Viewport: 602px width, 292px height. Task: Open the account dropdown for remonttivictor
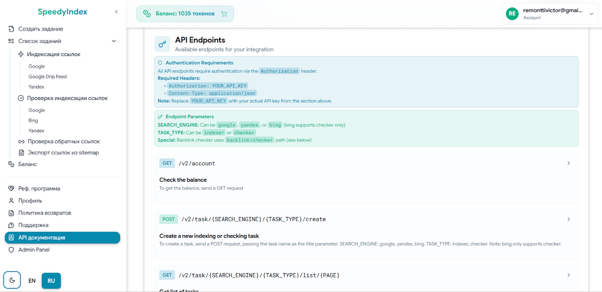click(591, 14)
